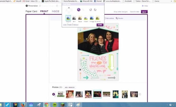
Task: Open the Kwickadd bookmark
Action: click(x=127, y=1)
